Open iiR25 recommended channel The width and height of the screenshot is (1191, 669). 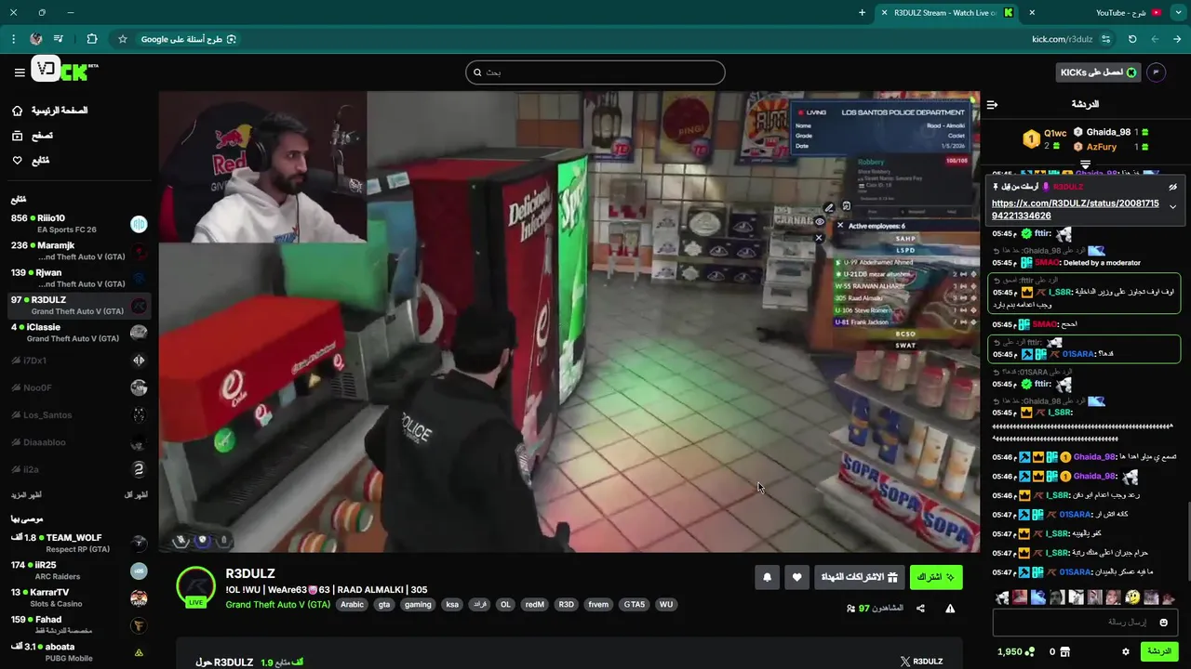click(79, 571)
